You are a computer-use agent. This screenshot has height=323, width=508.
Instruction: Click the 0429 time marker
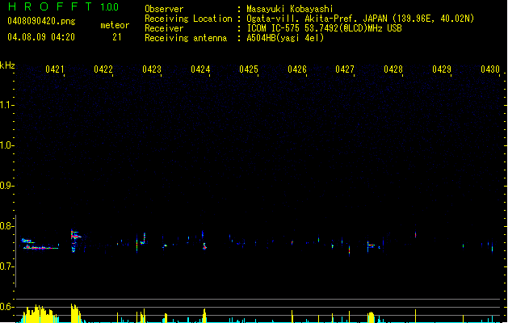point(442,69)
